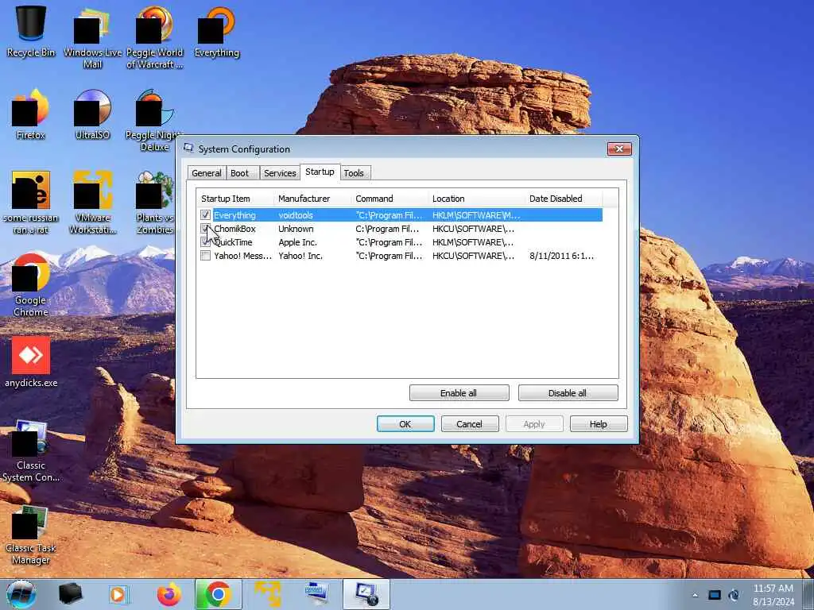
Task: Open VMware icon in the taskbar
Action: click(x=268, y=594)
